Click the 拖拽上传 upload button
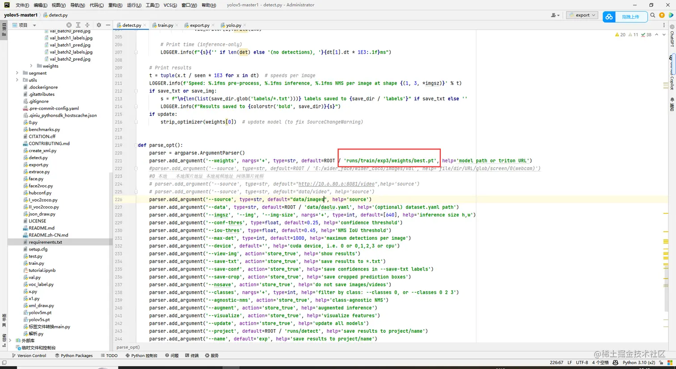The image size is (676, 369). (630, 17)
